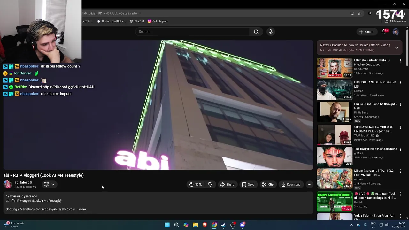409x230 pixels.
Task: Toggle subscription notification bell for abi talent
Action: (46, 184)
